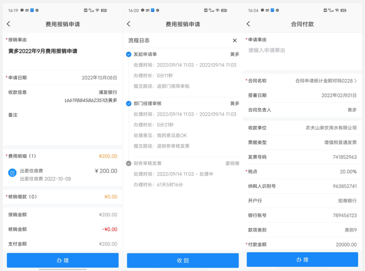The image size is (365, 271).
Task: Tap the back arrow beside the 流程日志 screen title
Action: click(128, 24)
